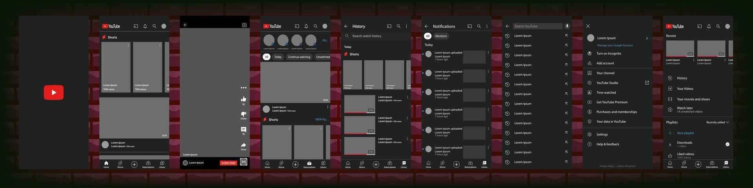Open Purchases and memberships
This screenshot has width=753, height=188.
pyautogui.click(x=617, y=112)
